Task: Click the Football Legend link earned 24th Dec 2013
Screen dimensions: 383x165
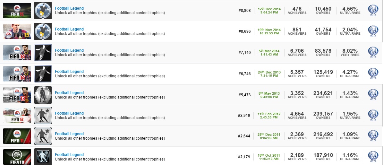Action: click(x=69, y=72)
